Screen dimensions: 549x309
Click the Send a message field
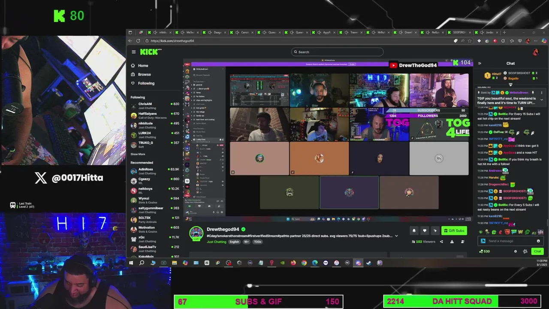tap(510, 241)
